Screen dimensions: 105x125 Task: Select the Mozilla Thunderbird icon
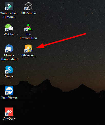tap(9, 48)
